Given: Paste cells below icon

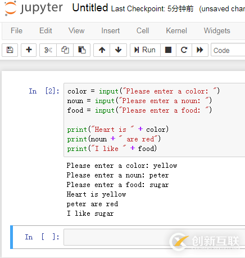Looking at the screenshot, I should (82, 50).
